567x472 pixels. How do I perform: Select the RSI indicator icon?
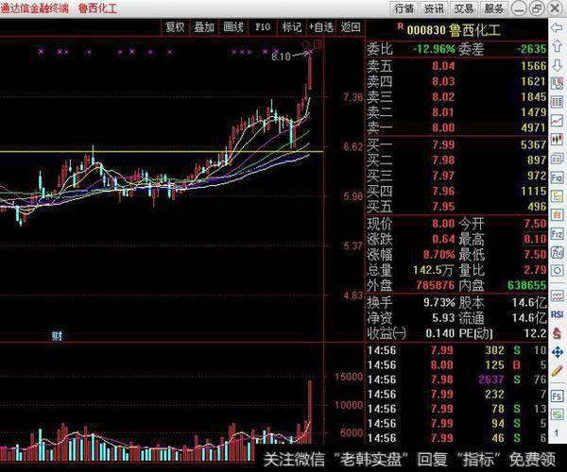[557, 314]
